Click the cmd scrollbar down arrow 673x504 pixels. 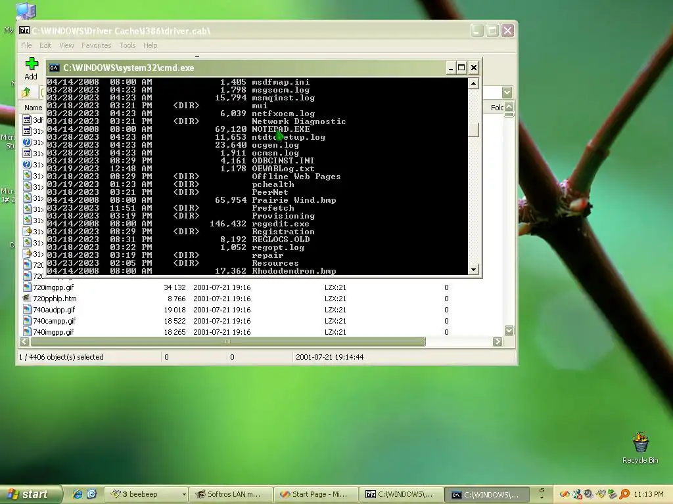[x=473, y=270]
